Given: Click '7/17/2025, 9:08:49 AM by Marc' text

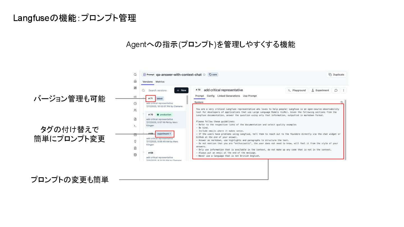Looking at the screenshot, I should [162, 142].
